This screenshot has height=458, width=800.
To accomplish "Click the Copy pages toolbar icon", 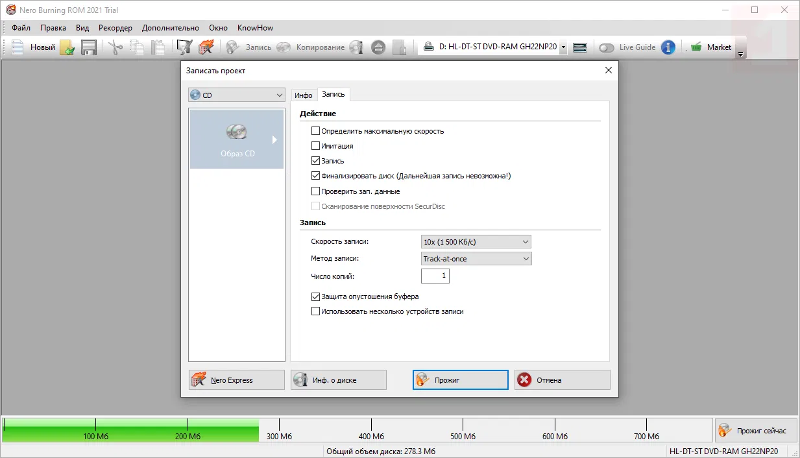I will tap(136, 47).
